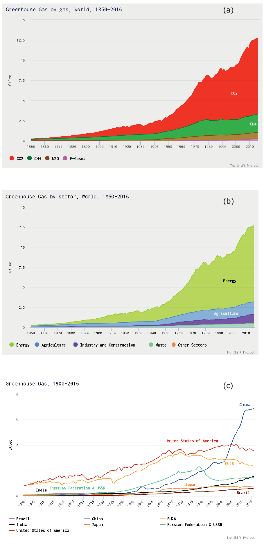Click the '(c)' panel label
Screen dimensions: 264x549
click(228, 385)
